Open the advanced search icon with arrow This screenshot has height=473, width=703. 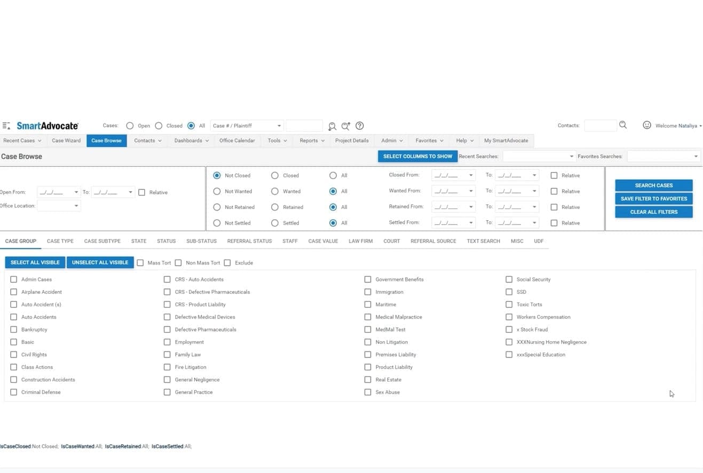pos(345,125)
